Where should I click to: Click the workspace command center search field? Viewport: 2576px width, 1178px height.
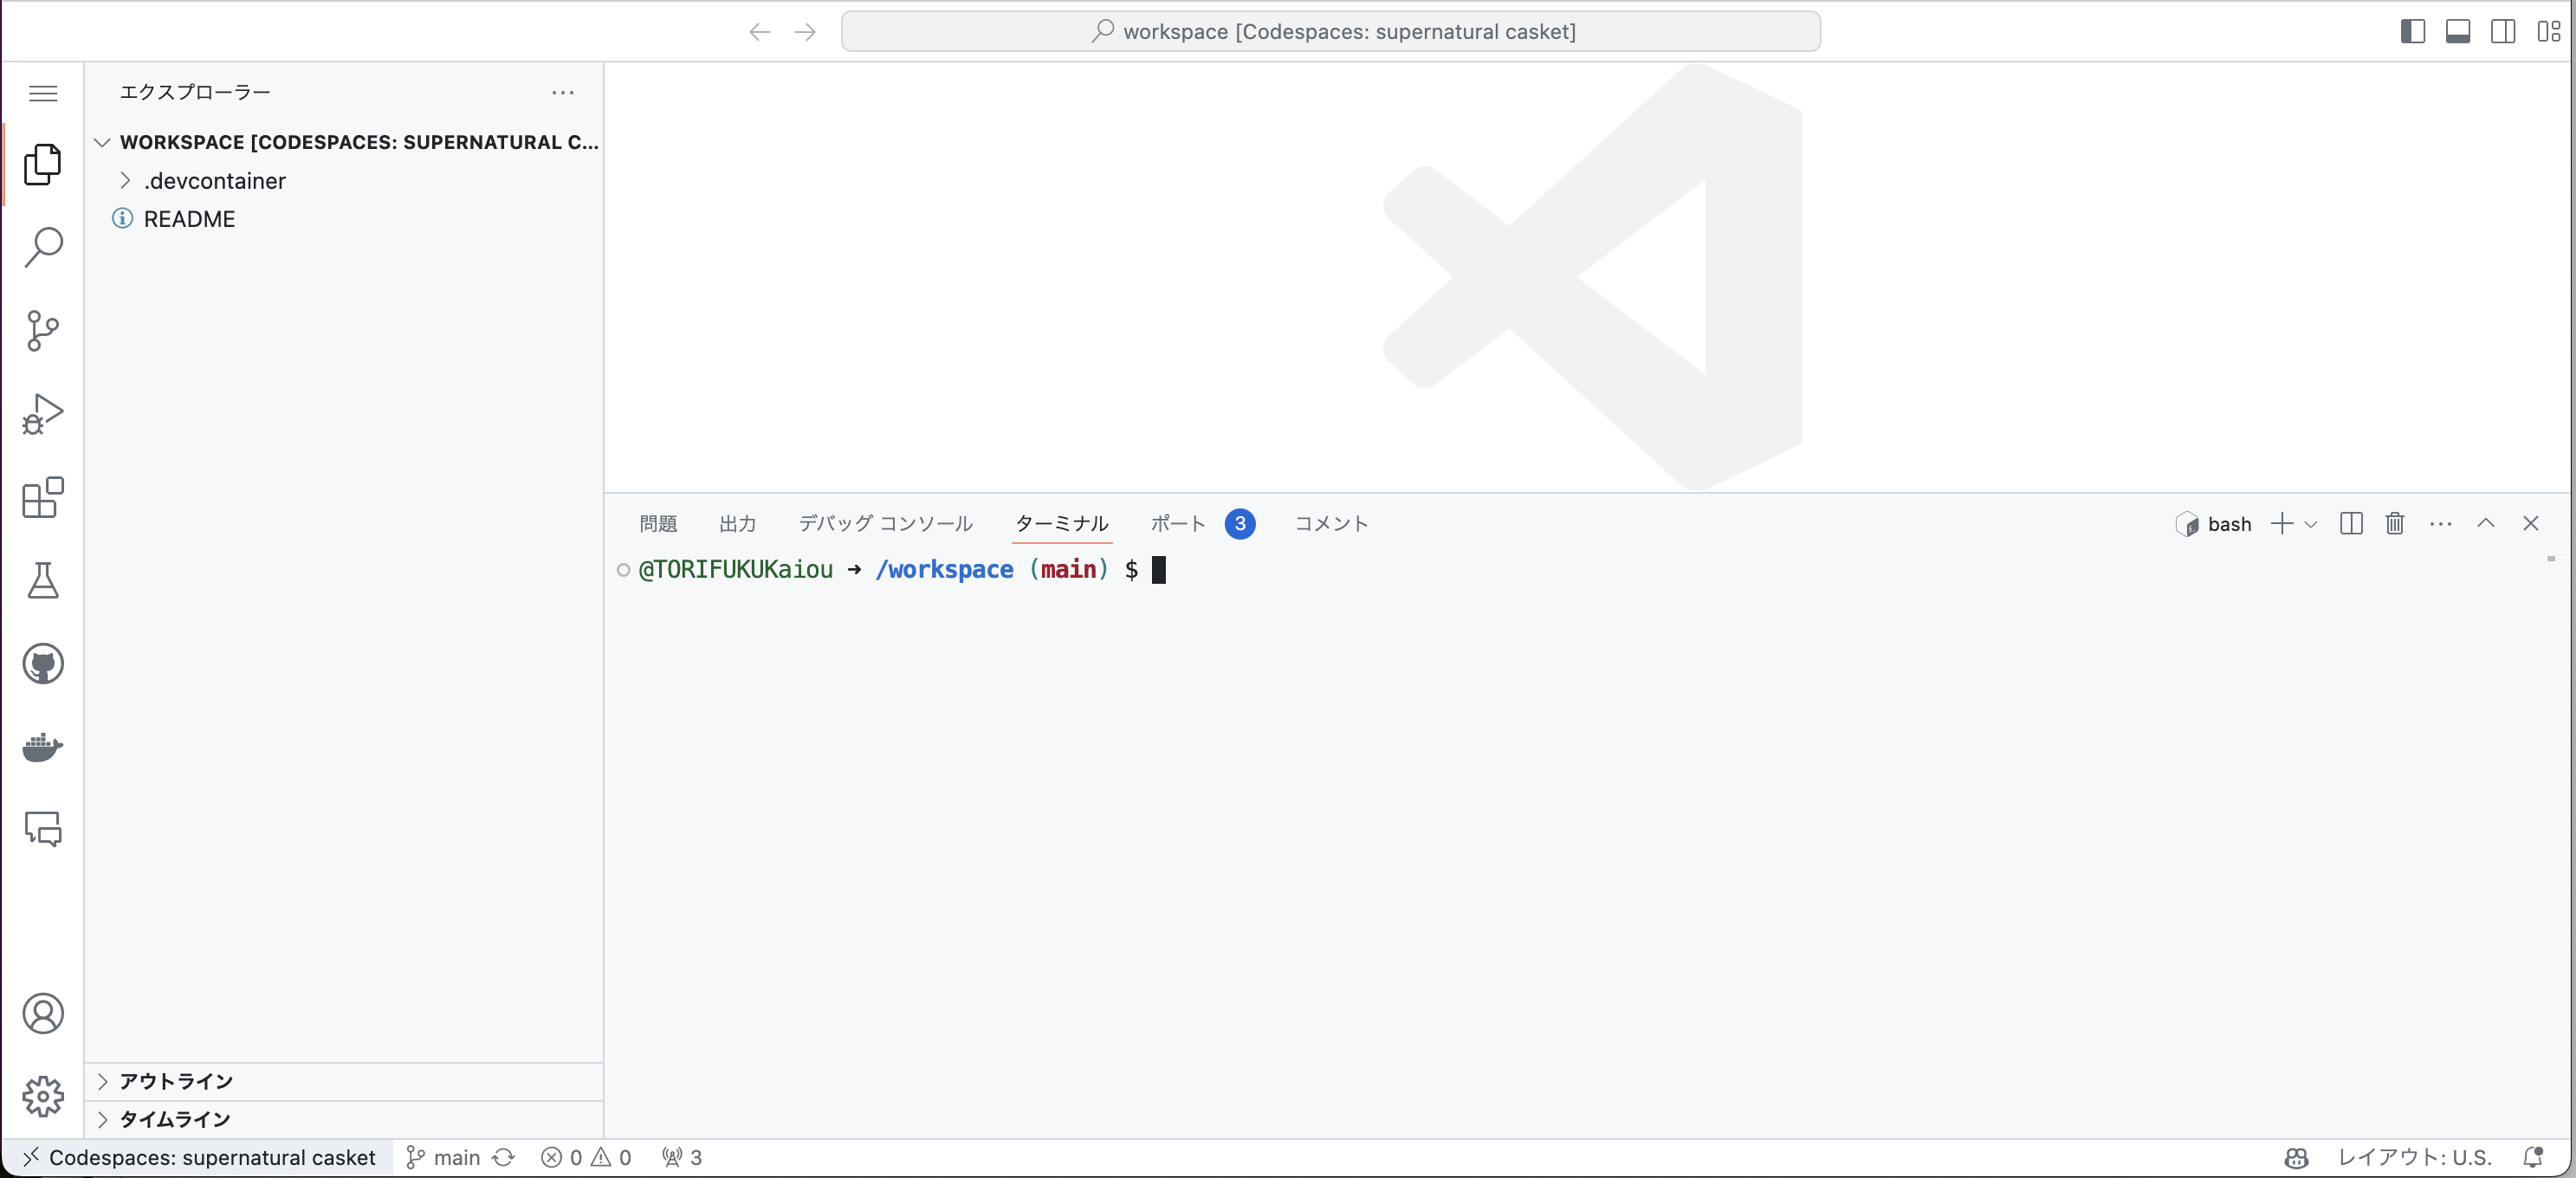[x=1330, y=31]
